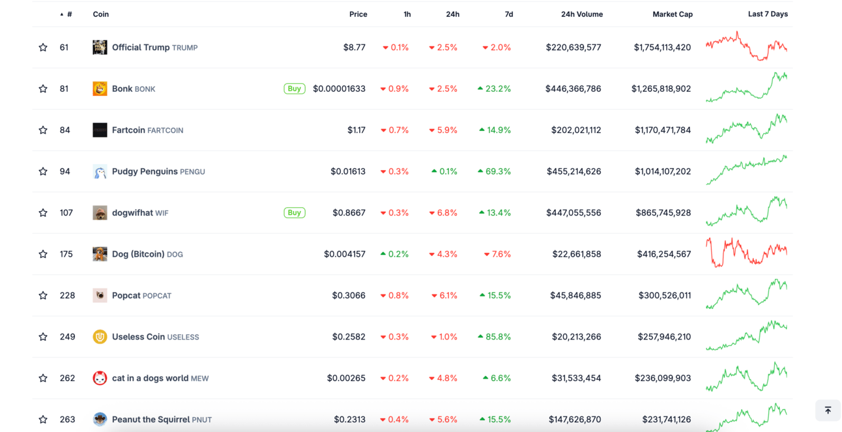Image resolution: width=842 pixels, height=432 pixels.
Task: Click Pudgy Penguins 7d change 69.3%
Action: 494,171
